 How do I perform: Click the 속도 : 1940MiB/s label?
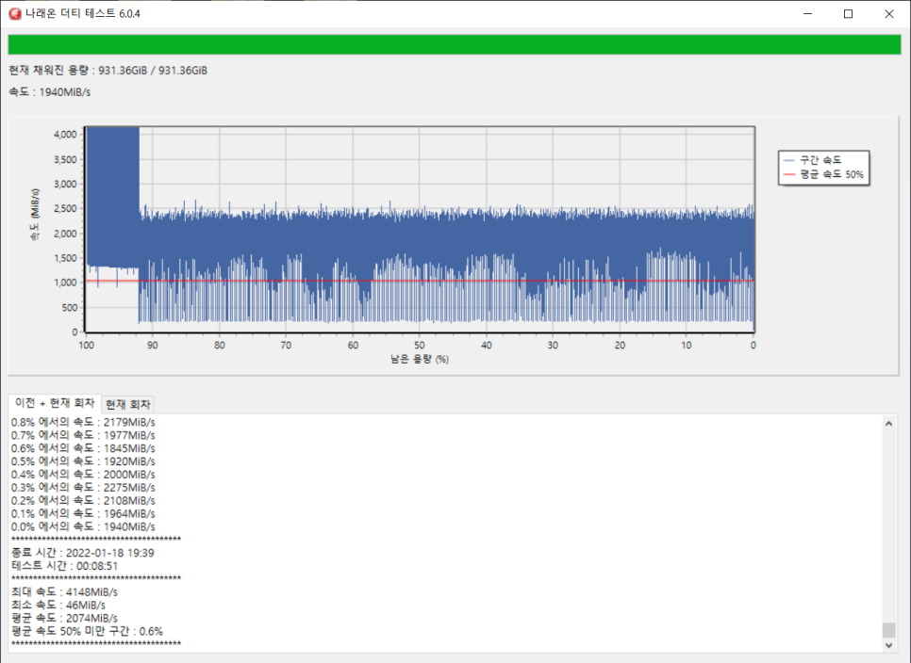coord(50,92)
